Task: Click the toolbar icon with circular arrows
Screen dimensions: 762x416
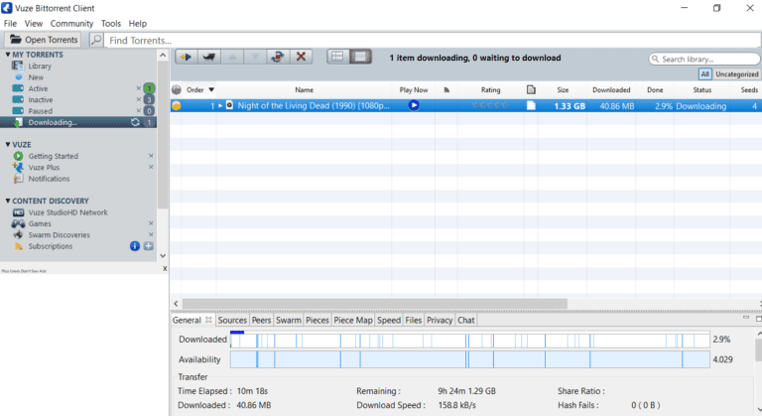Action: [277, 58]
